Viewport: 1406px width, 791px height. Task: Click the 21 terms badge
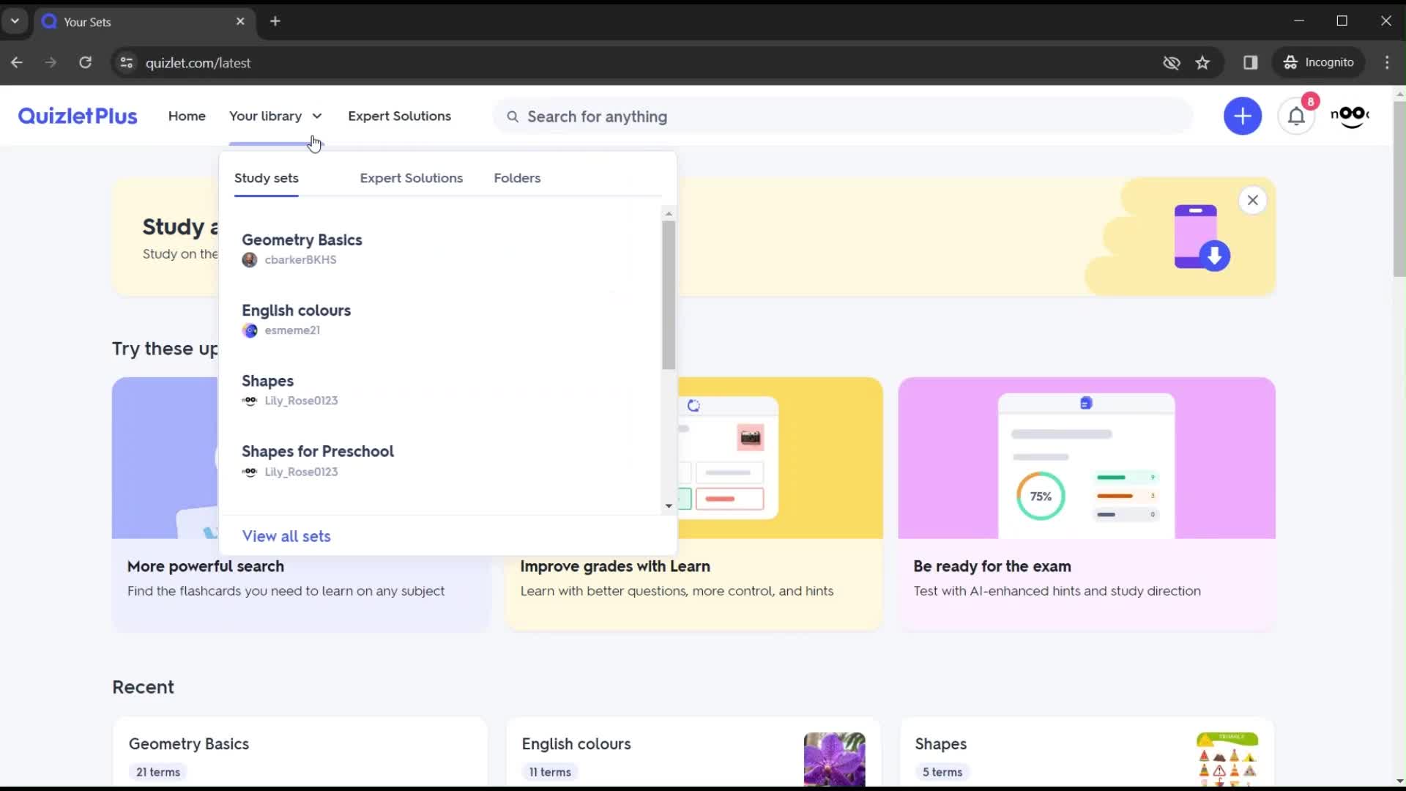[158, 772]
